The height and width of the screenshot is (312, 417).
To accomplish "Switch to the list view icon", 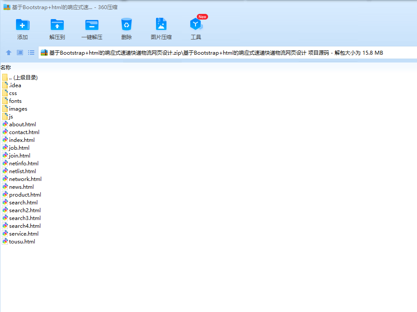I will pos(31,53).
